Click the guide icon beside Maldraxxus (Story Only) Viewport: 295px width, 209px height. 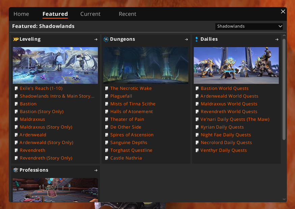coord(16,127)
